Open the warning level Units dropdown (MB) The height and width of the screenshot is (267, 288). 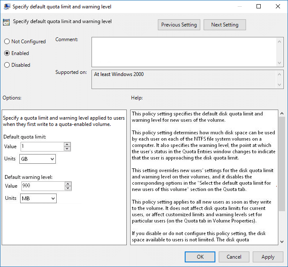38,198
